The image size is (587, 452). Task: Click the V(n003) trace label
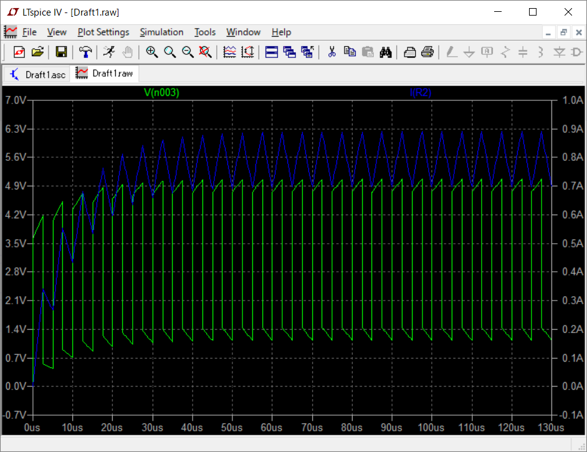point(162,92)
